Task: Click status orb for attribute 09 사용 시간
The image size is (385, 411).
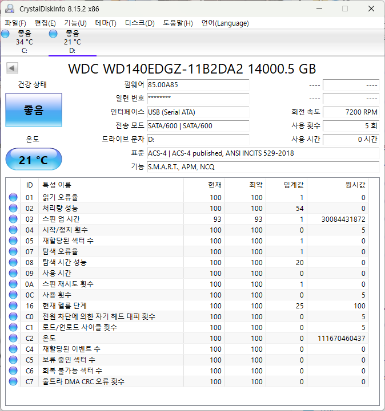Action: 13,273
